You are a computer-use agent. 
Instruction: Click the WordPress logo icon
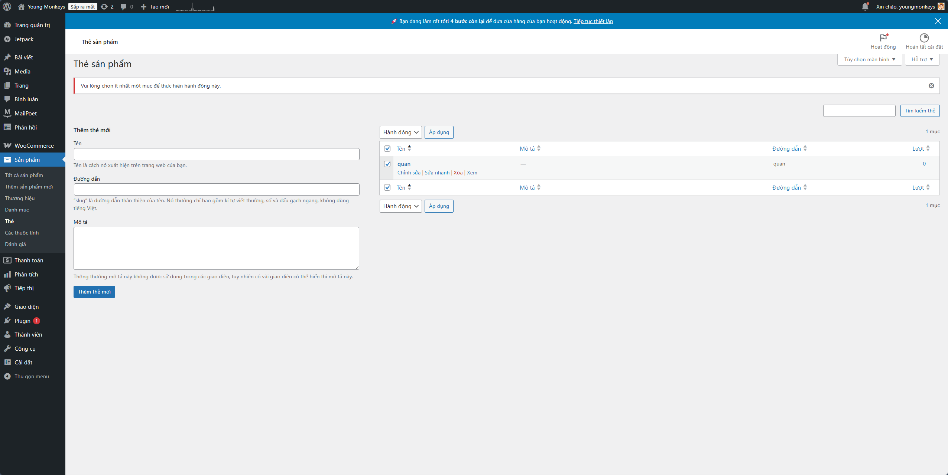tap(7, 7)
